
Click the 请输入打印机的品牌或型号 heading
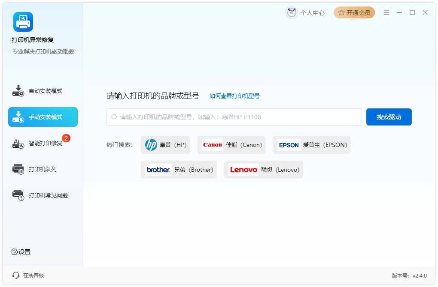point(153,96)
